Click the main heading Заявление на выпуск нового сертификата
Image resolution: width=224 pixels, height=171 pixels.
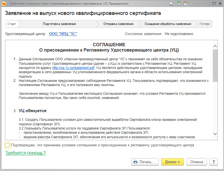coord(83,13)
